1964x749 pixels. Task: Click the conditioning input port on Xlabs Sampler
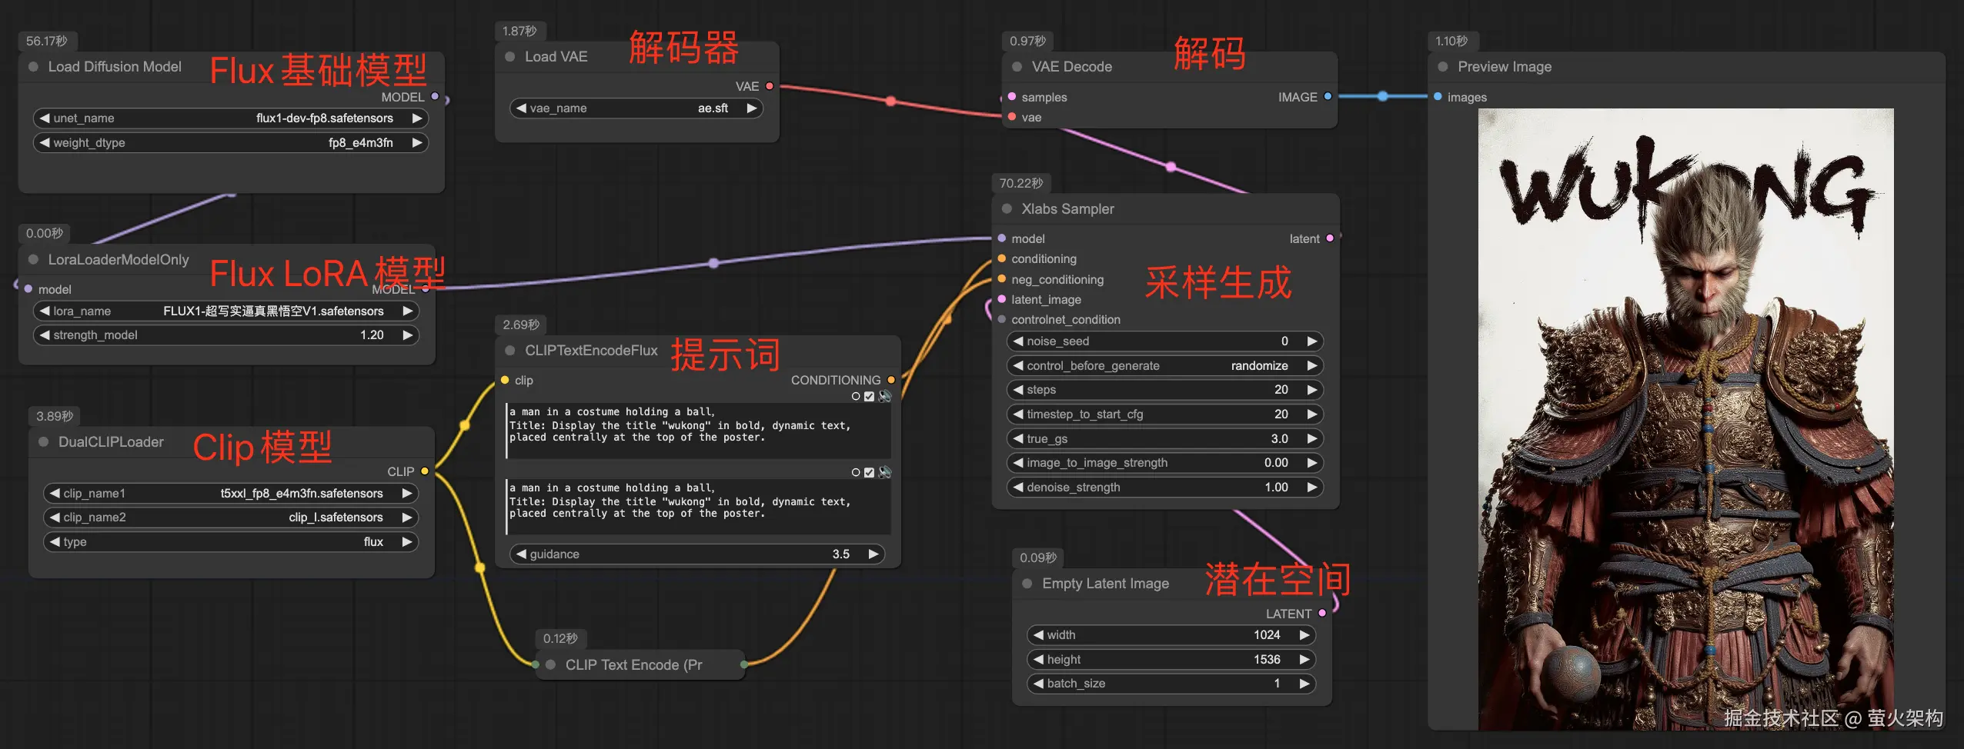(x=1002, y=259)
